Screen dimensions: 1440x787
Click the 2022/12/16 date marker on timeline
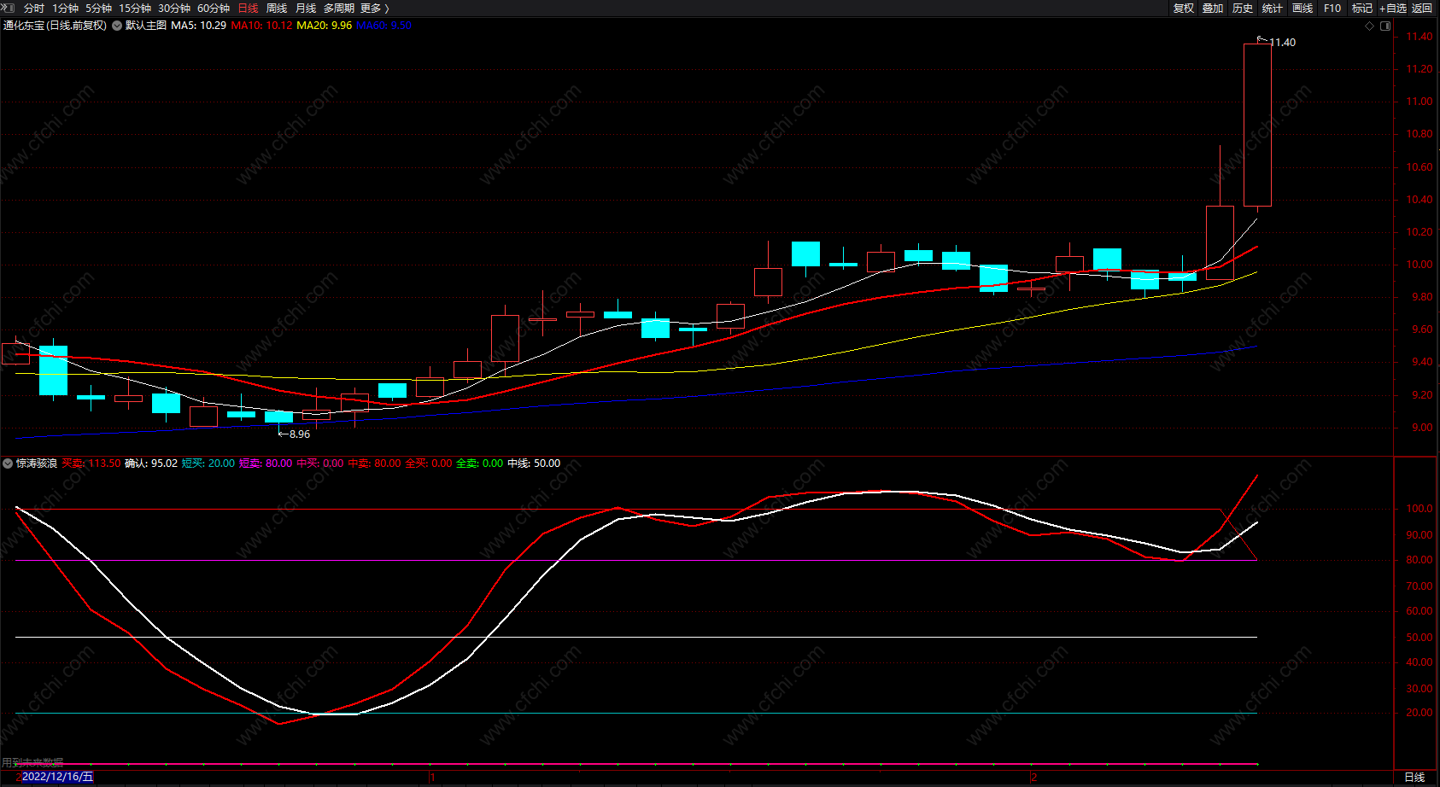pos(57,777)
